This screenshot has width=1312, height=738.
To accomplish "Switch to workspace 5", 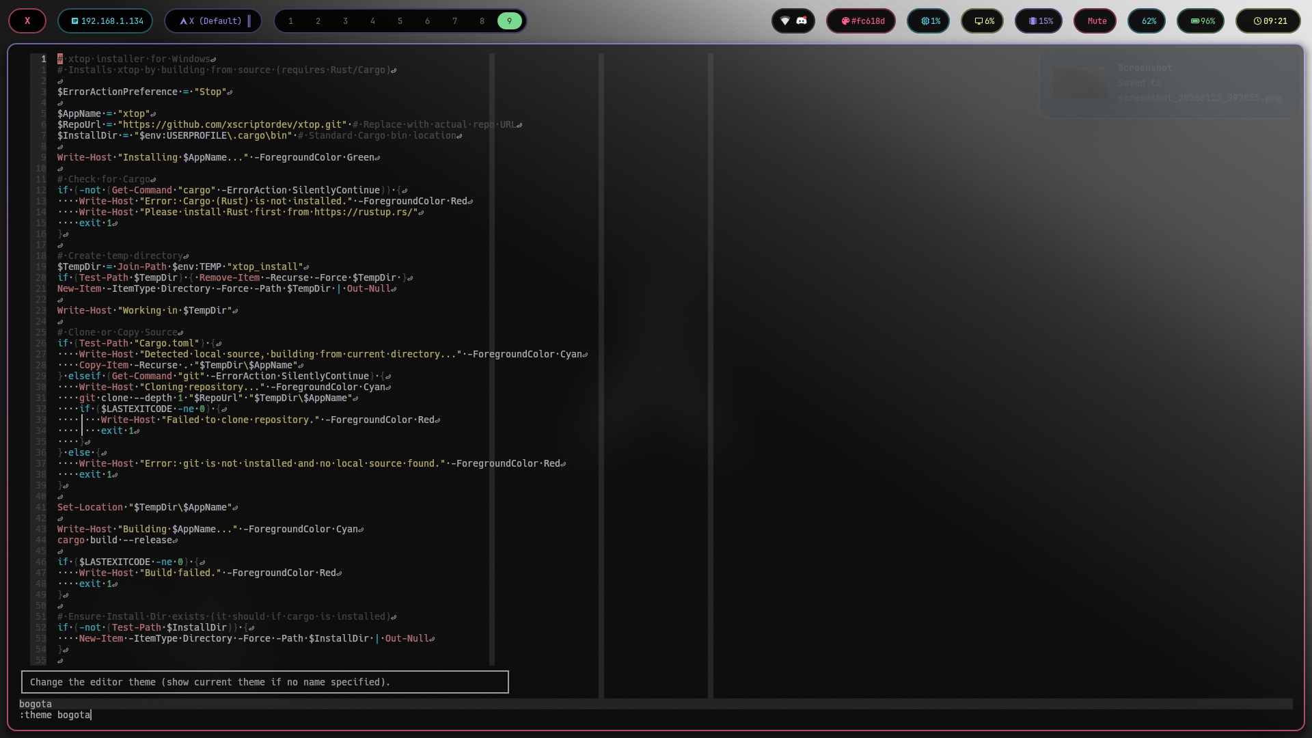I will [x=400, y=21].
